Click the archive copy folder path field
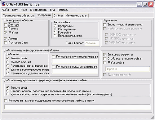The width and height of the screenshot is (155, 120). (77, 107)
